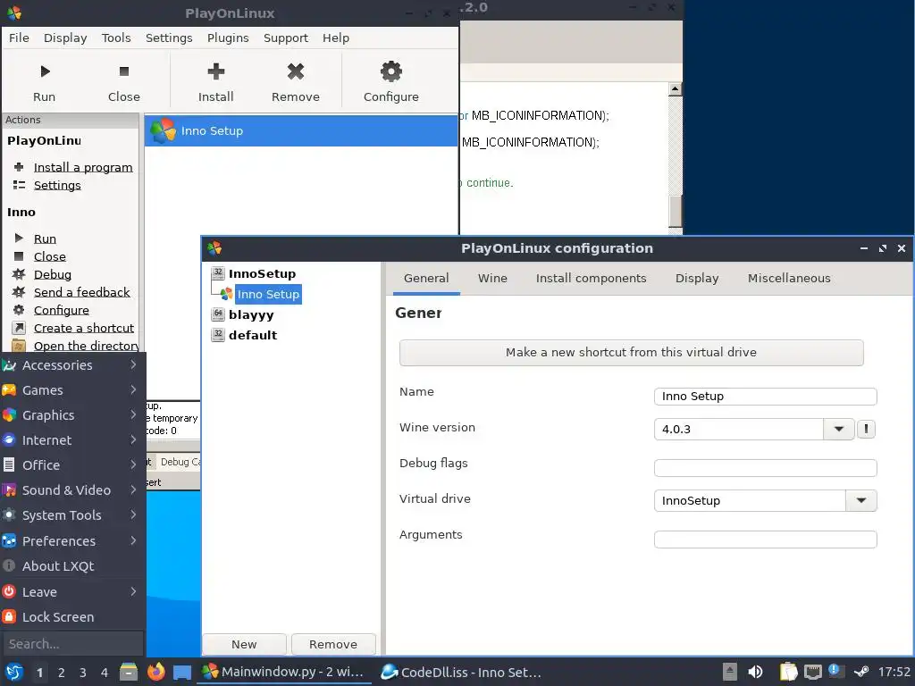Viewport: 915px width, 686px height.
Task: Click Create a shortcut link
Action: point(83,328)
